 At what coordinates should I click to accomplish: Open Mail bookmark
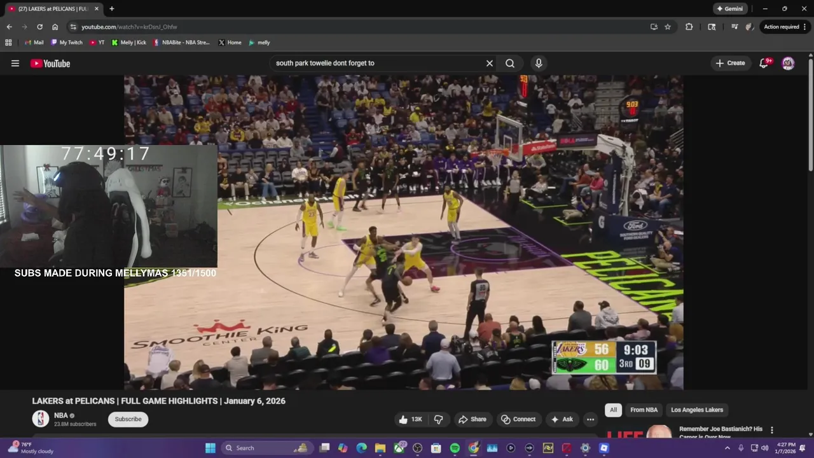click(x=34, y=43)
